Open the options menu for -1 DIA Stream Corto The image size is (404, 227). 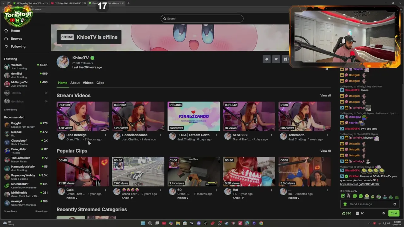click(216, 135)
